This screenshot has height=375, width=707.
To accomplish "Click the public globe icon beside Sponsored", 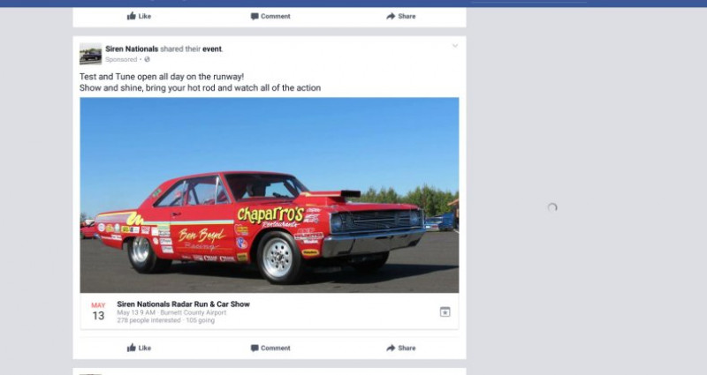I will click(x=147, y=59).
